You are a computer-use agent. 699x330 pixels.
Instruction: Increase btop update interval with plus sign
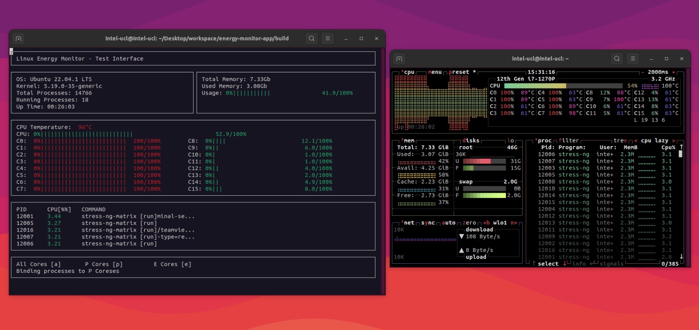674,72
